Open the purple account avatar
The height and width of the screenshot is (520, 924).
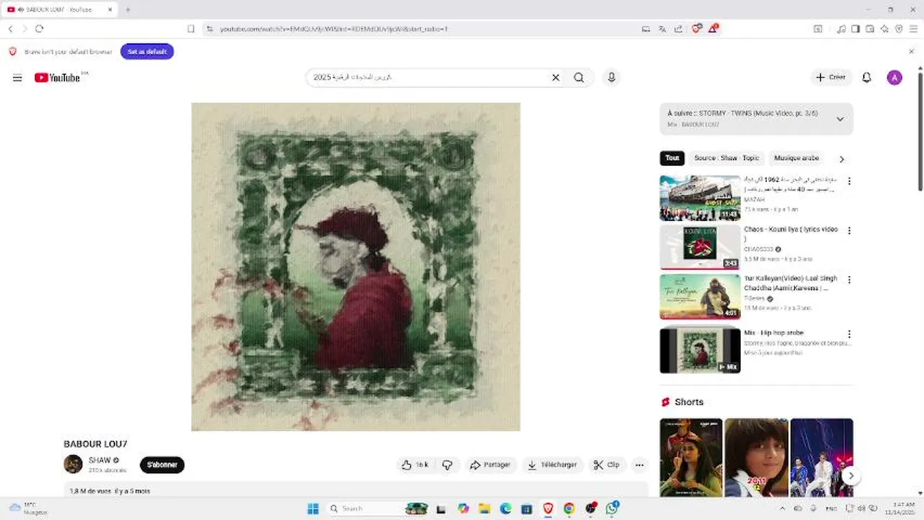pyautogui.click(x=894, y=78)
